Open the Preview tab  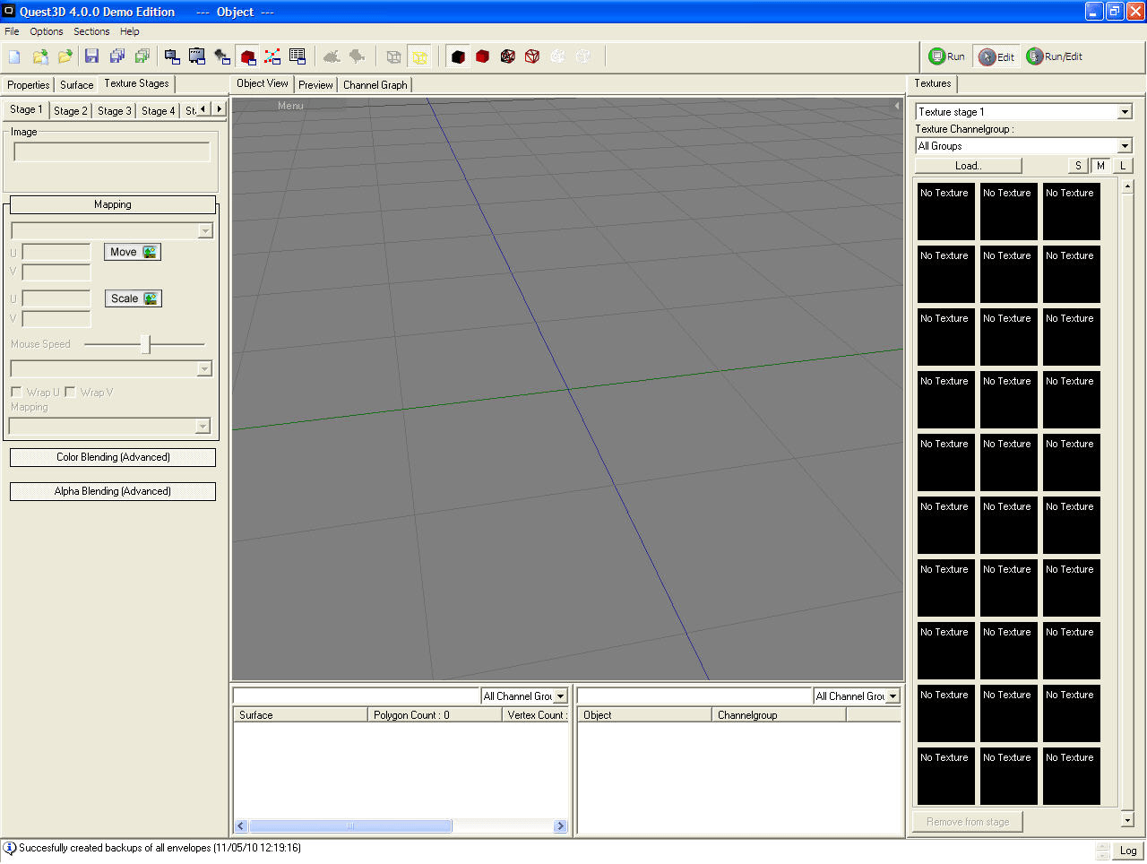click(315, 85)
